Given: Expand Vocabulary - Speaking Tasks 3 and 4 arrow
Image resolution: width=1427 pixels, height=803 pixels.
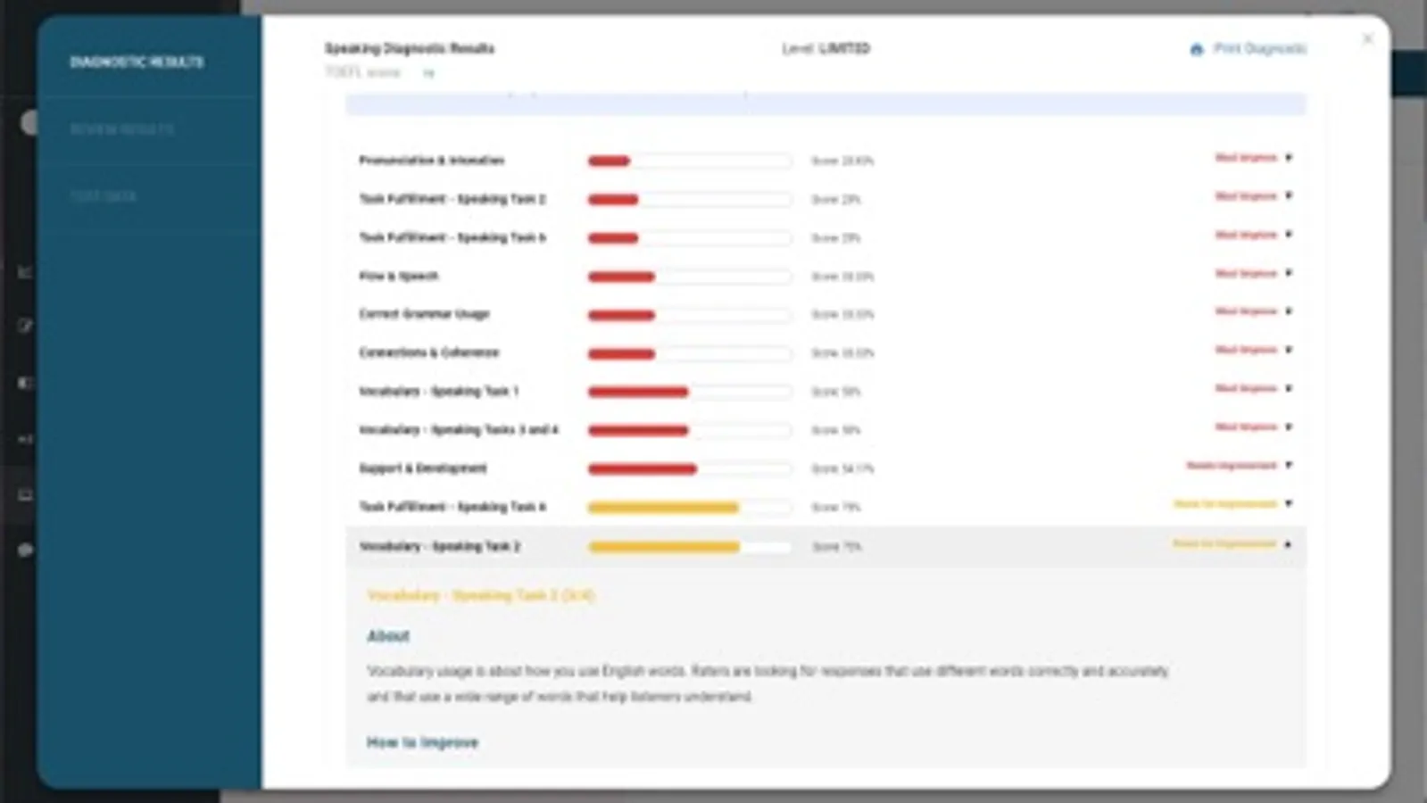Looking at the screenshot, I should tap(1288, 426).
